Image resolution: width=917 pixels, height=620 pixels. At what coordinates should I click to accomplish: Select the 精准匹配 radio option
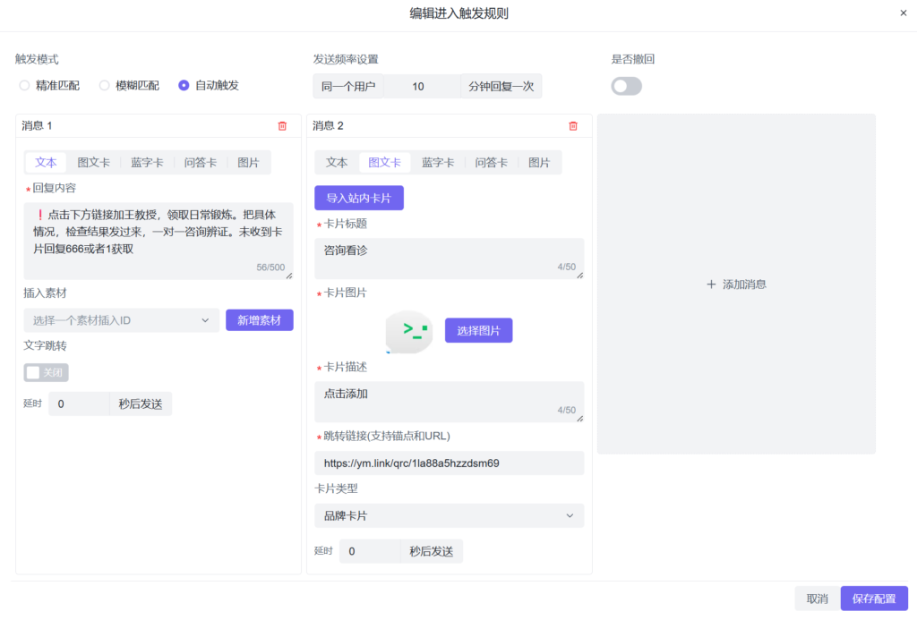point(25,86)
